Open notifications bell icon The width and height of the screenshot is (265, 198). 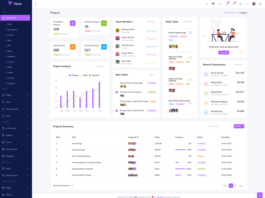point(234,4)
